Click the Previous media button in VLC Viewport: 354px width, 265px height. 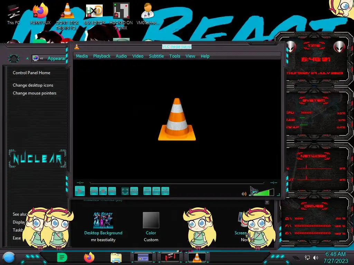pos(94,191)
